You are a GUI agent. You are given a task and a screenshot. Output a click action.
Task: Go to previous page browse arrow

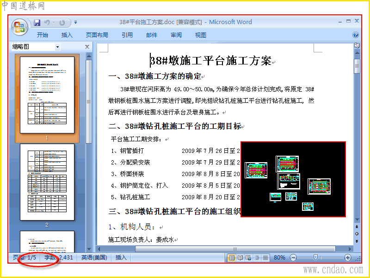(x=357, y=227)
